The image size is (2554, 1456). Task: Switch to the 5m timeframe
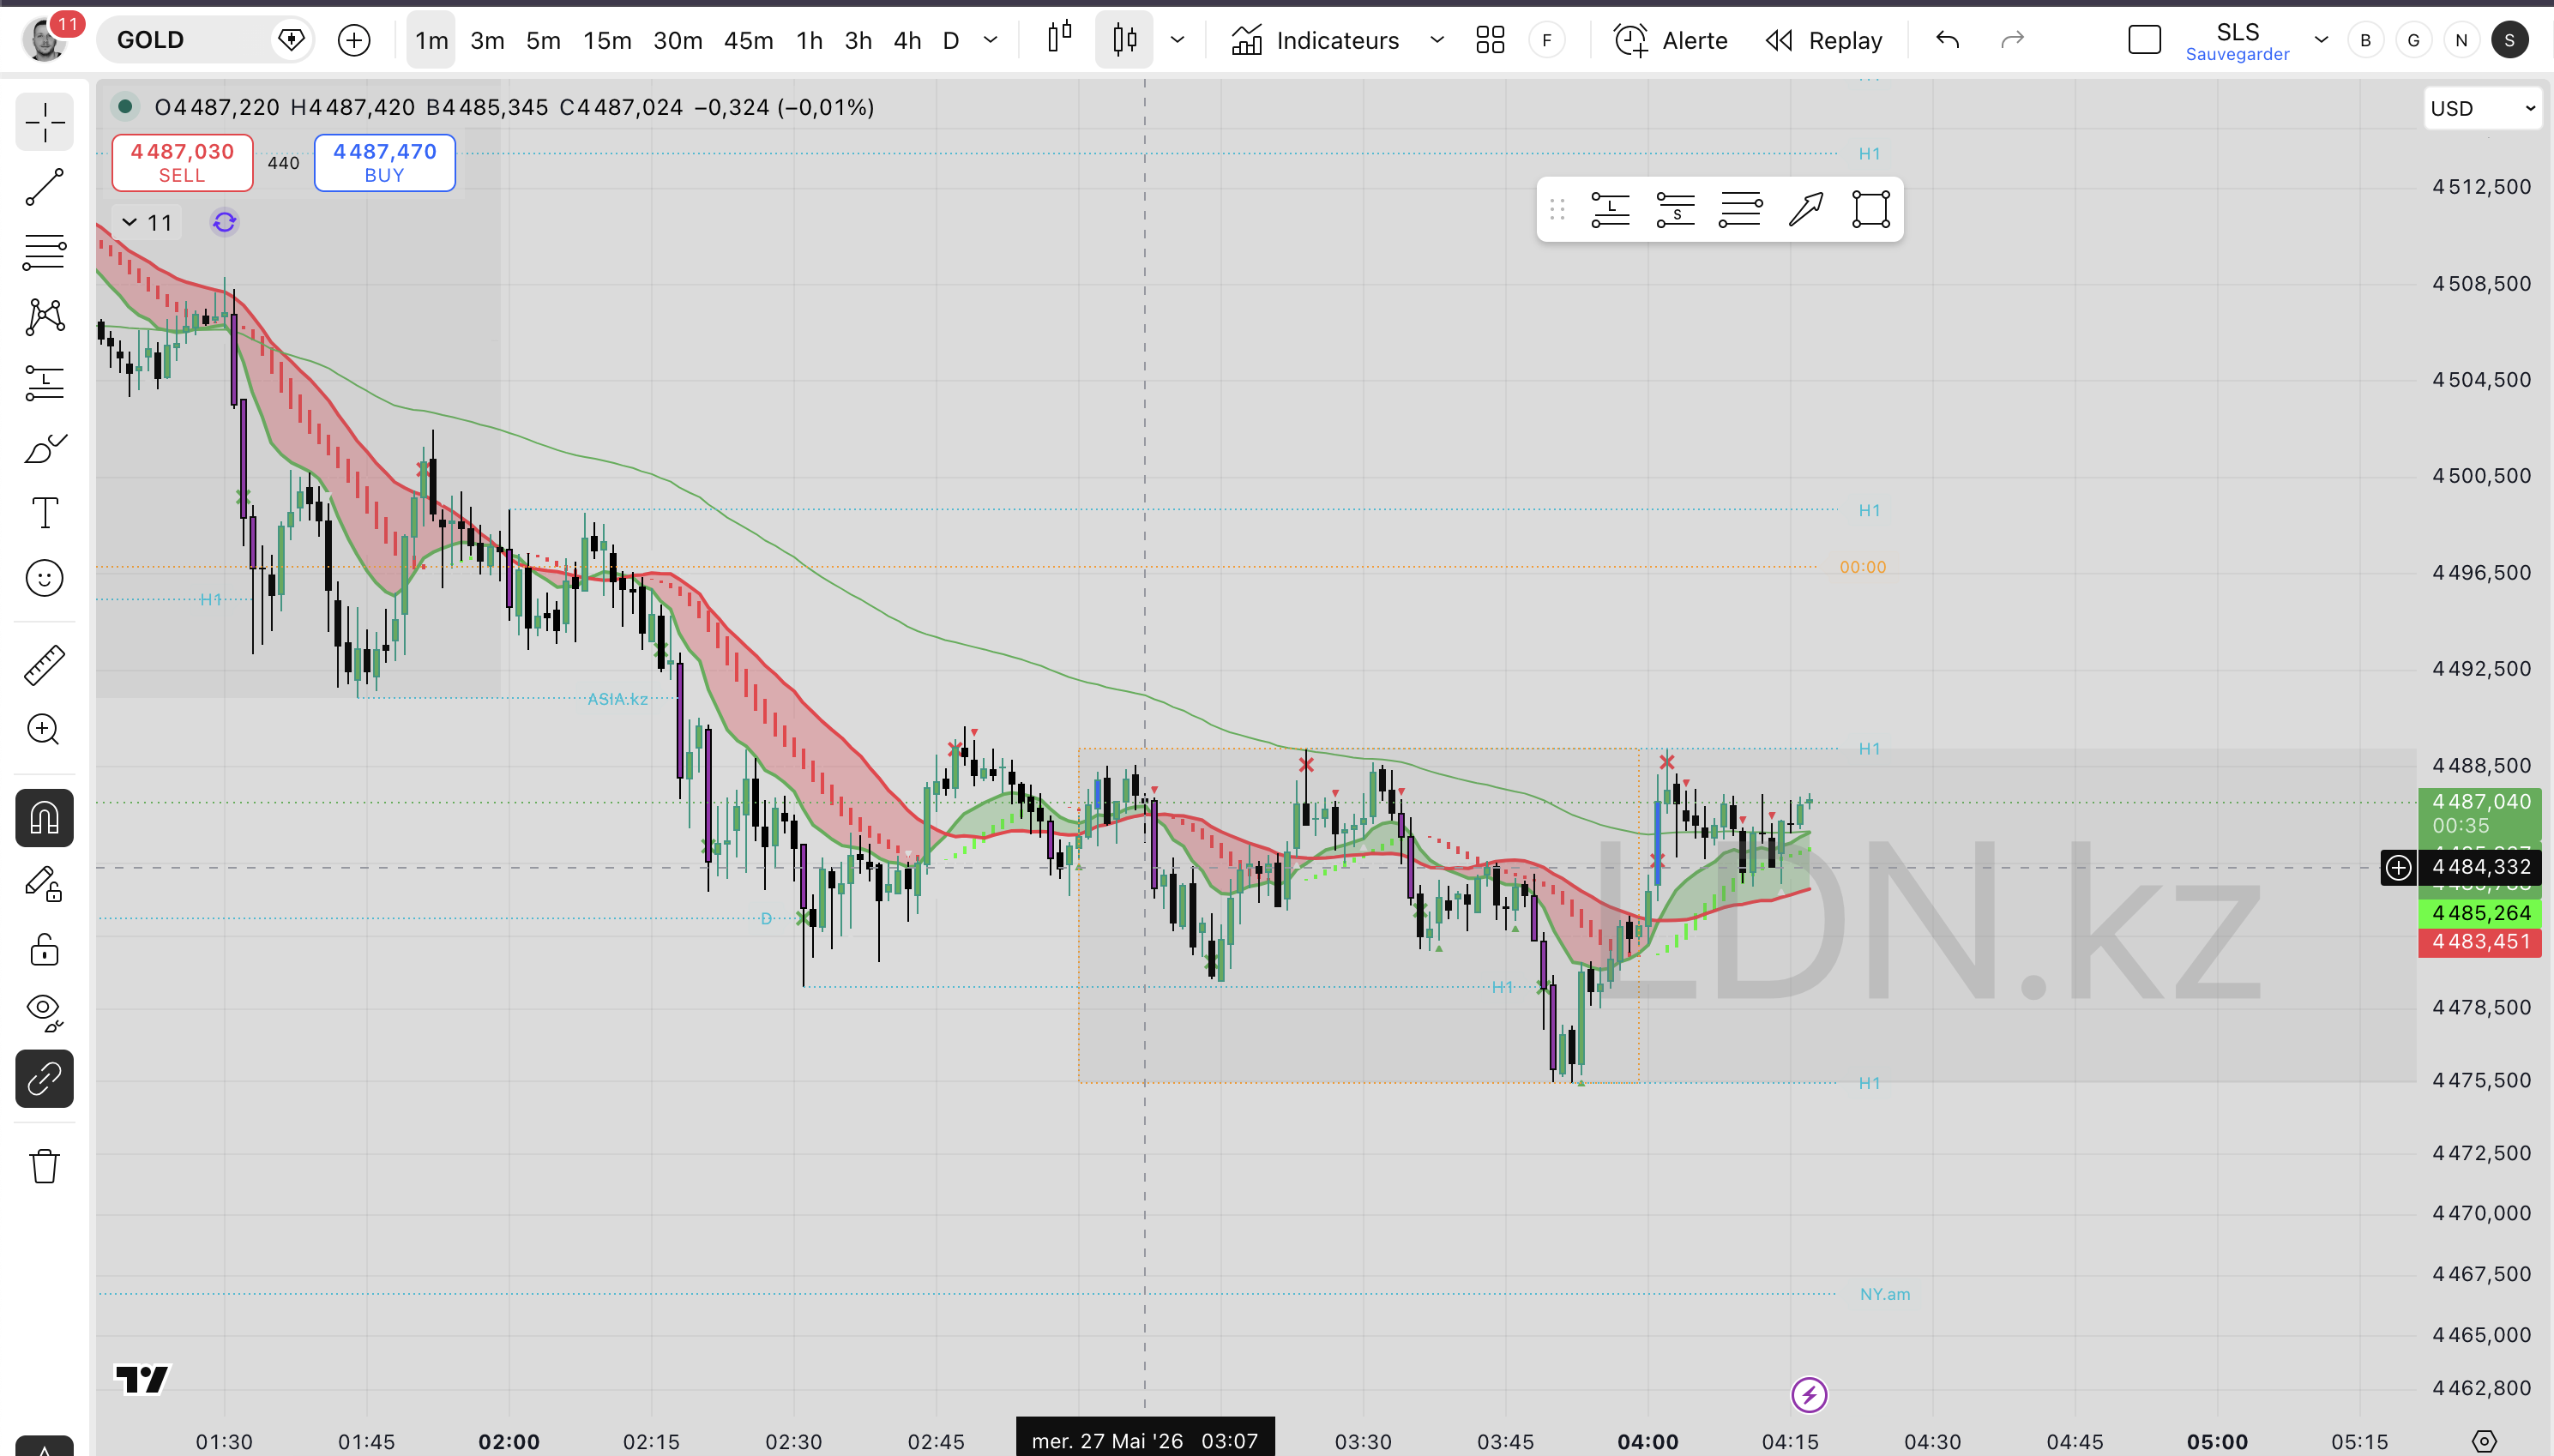tap(543, 40)
